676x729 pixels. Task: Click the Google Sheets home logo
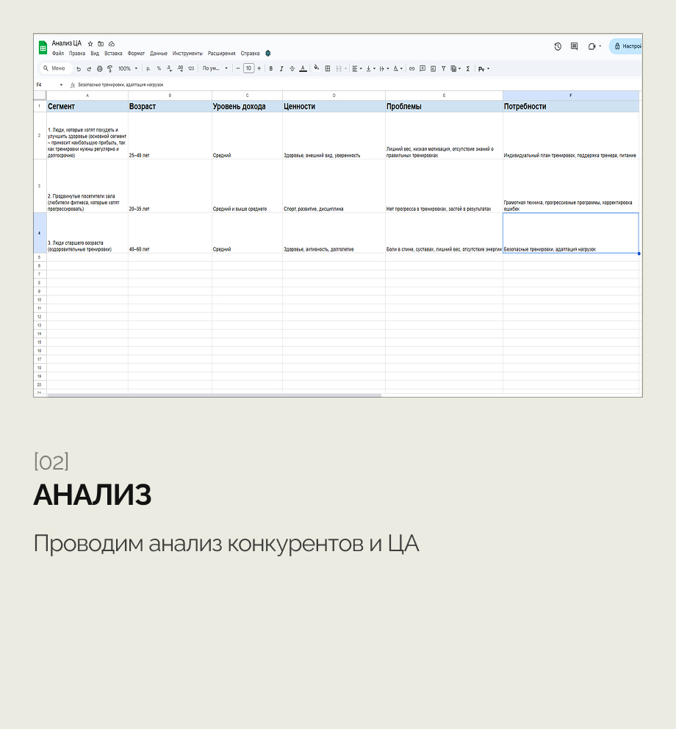tap(43, 48)
